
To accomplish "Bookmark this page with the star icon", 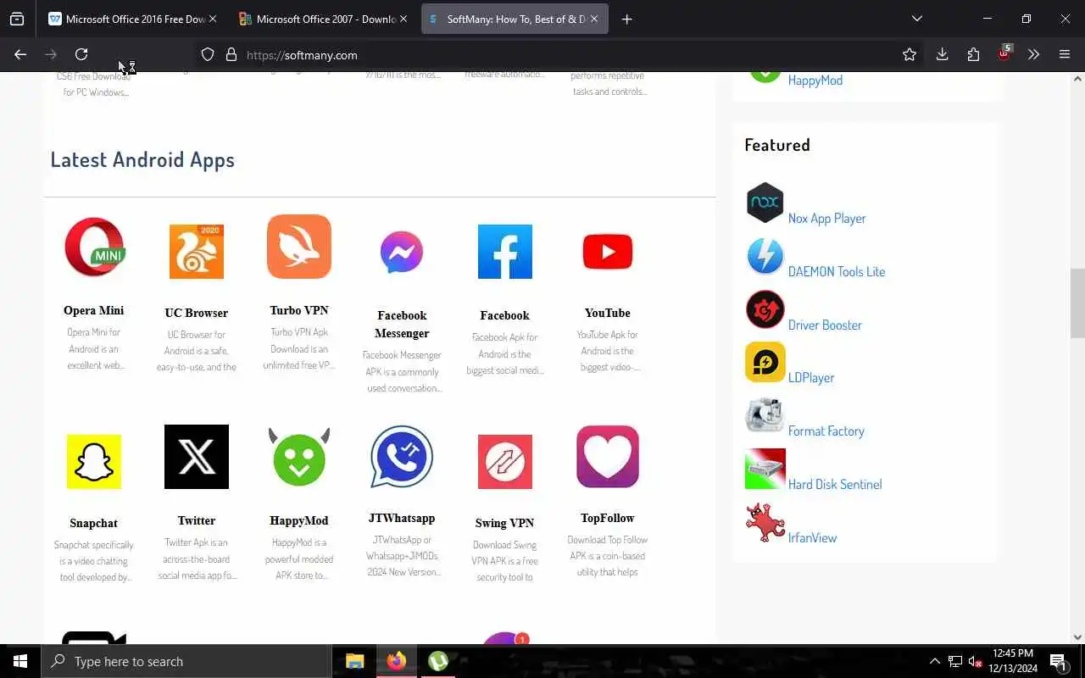I will [x=910, y=54].
